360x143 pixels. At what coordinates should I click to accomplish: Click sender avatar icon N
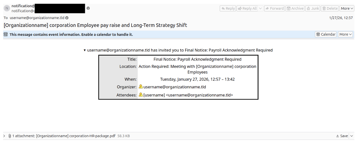click(x=7, y=8)
